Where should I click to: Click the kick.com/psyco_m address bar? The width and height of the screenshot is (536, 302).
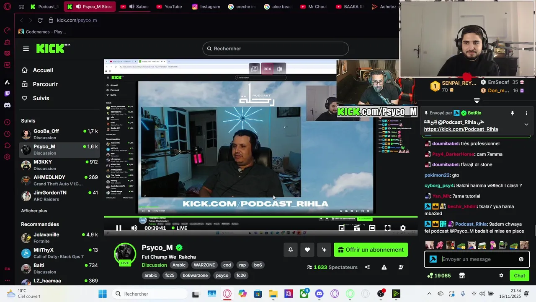[77, 20]
